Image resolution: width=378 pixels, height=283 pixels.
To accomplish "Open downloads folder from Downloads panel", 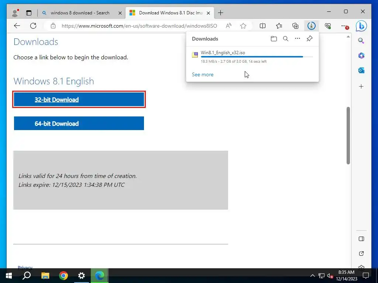I will [x=274, y=39].
